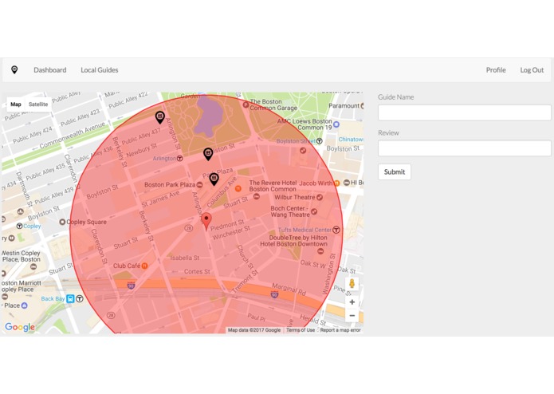Click the Boston Common Garage parking icon

coord(246,105)
